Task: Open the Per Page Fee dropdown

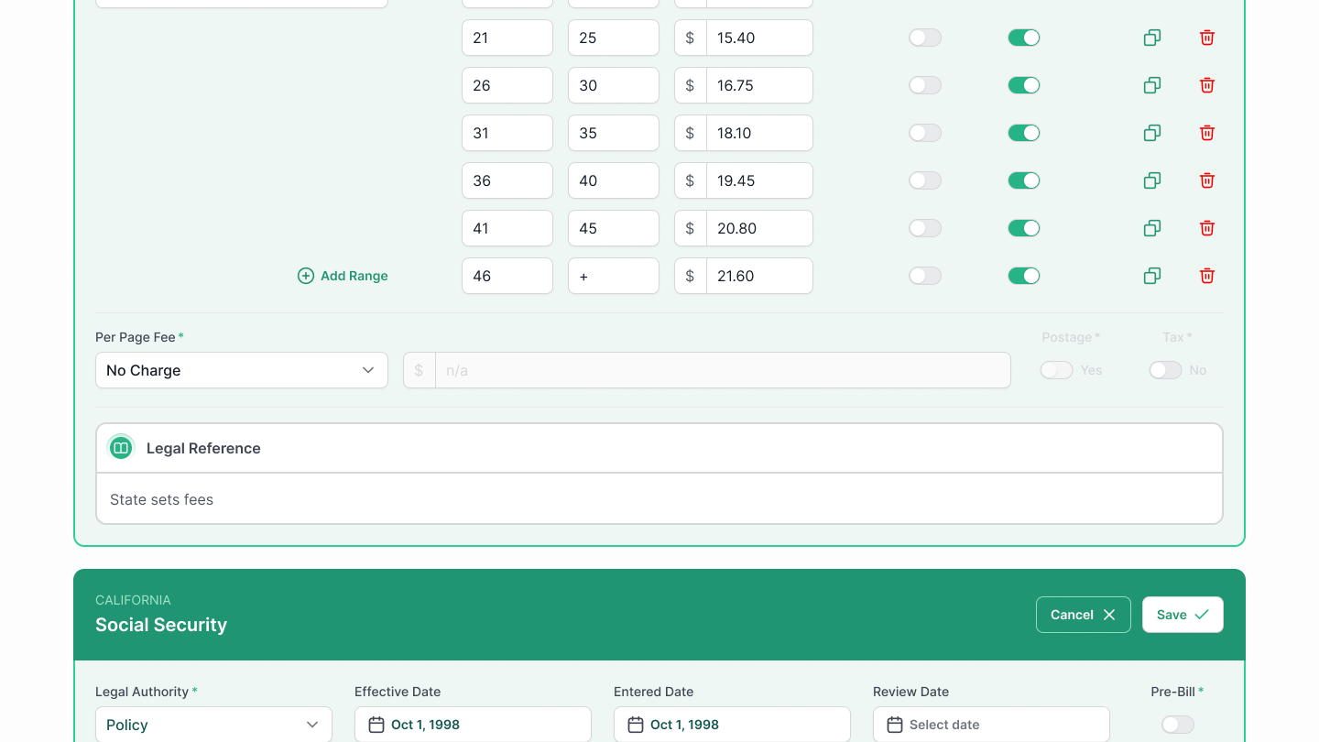Action: [x=242, y=370]
